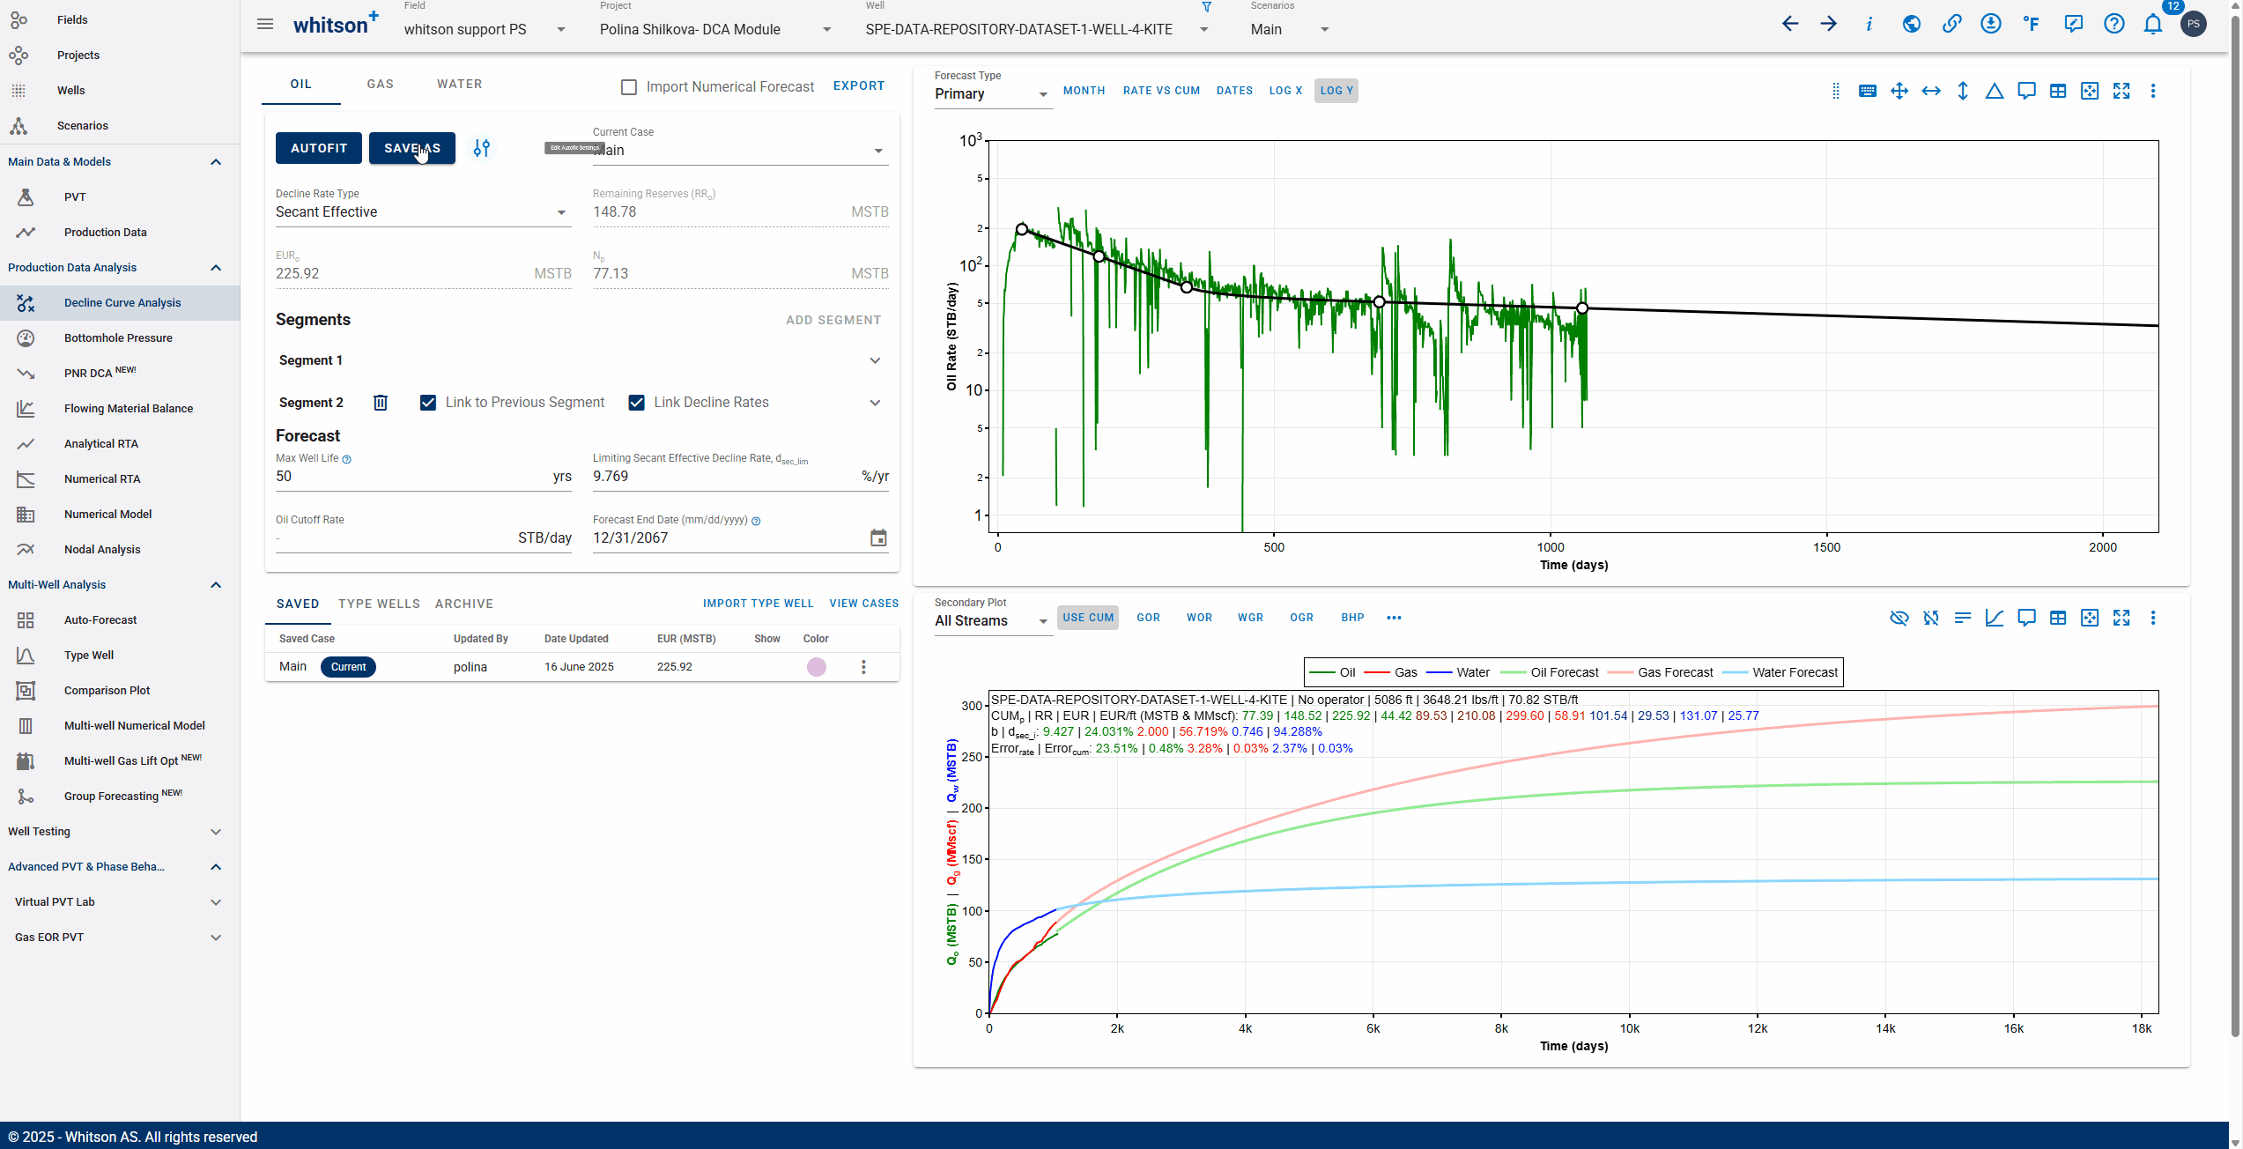Click the Max Well Life input field
The width and height of the screenshot is (2243, 1149).
click(423, 477)
